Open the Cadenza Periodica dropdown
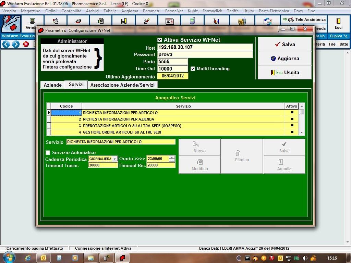This screenshot has height=263, width=351. tap(114, 159)
